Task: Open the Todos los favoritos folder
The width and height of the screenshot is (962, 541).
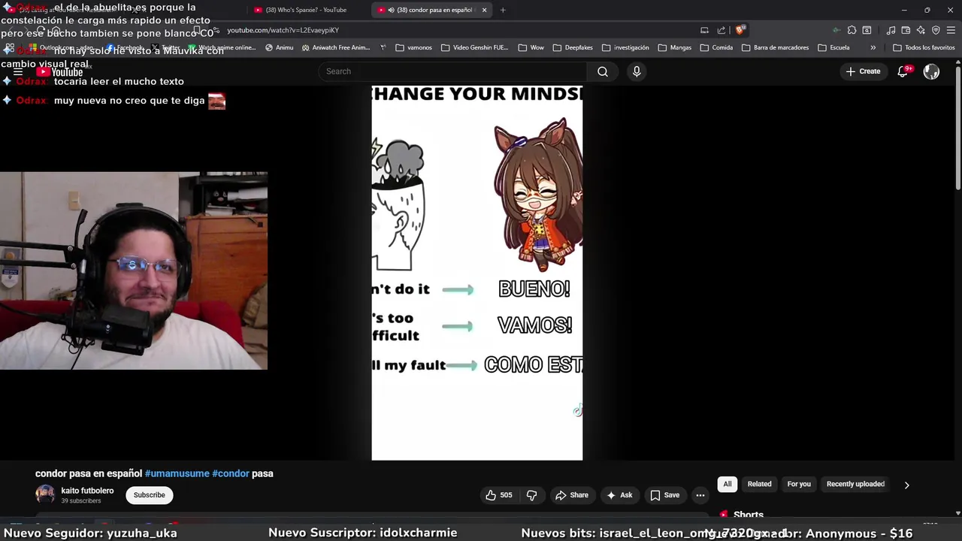Action: pyautogui.click(x=923, y=47)
